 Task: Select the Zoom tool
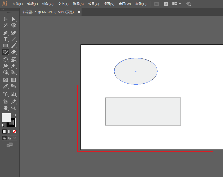14,108
